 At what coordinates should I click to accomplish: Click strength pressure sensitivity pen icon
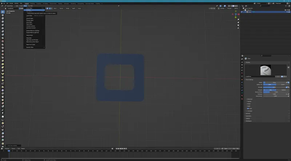(x=287, y=87)
